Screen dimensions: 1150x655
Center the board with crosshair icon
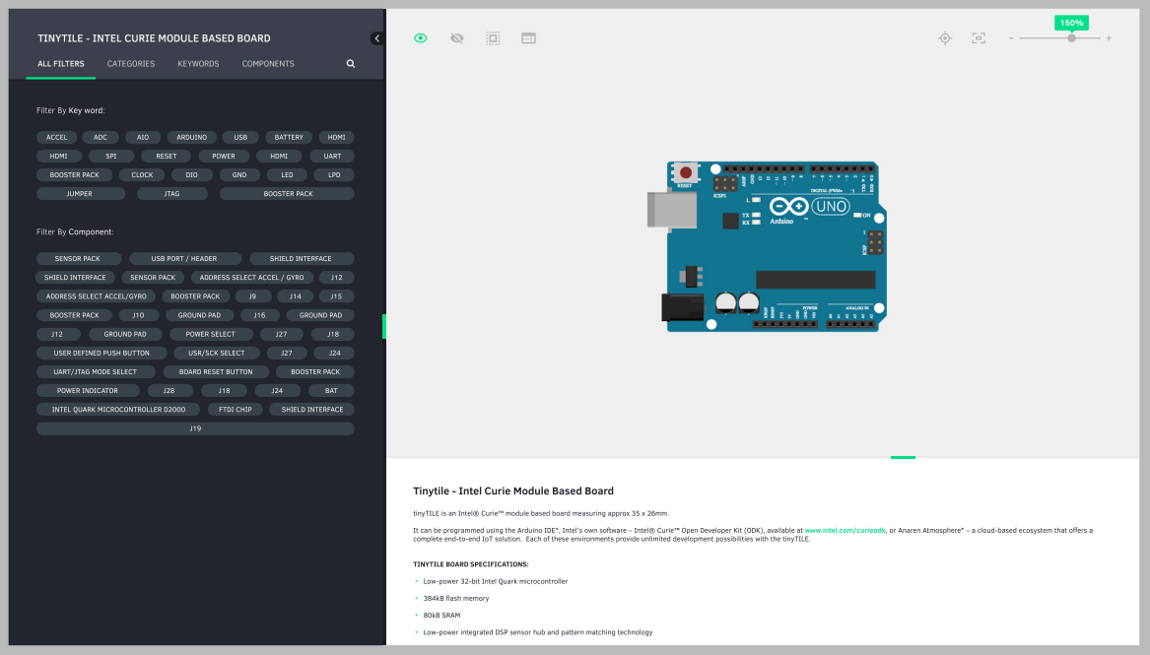945,38
